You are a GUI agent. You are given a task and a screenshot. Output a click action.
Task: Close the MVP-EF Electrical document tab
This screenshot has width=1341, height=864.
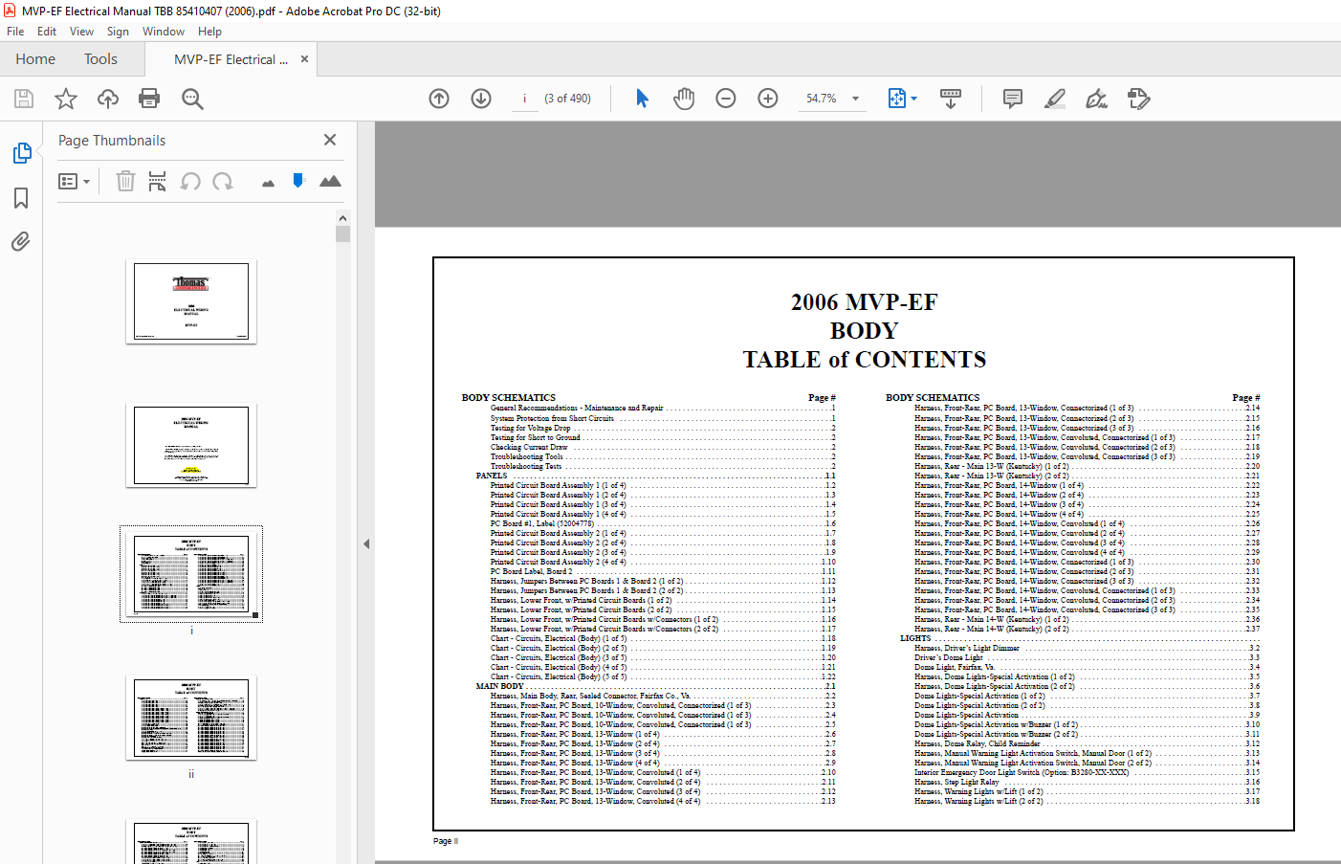tap(304, 59)
